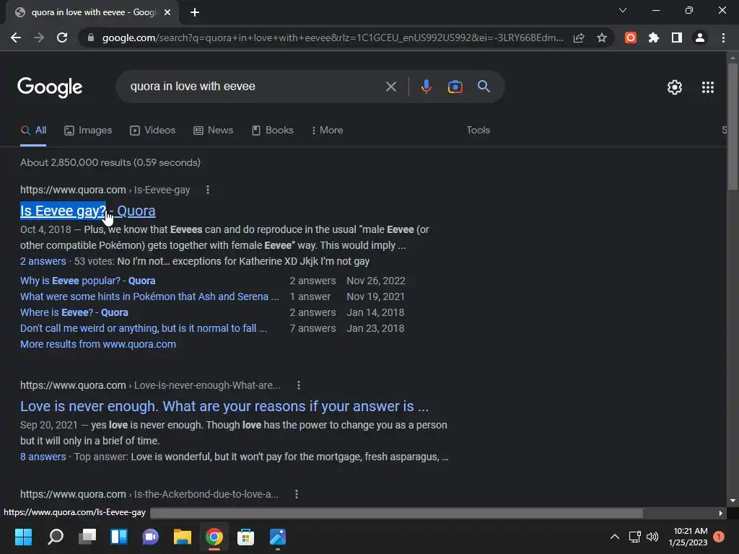739x554 pixels.
Task: Open the search Tools options
Action: tap(478, 131)
